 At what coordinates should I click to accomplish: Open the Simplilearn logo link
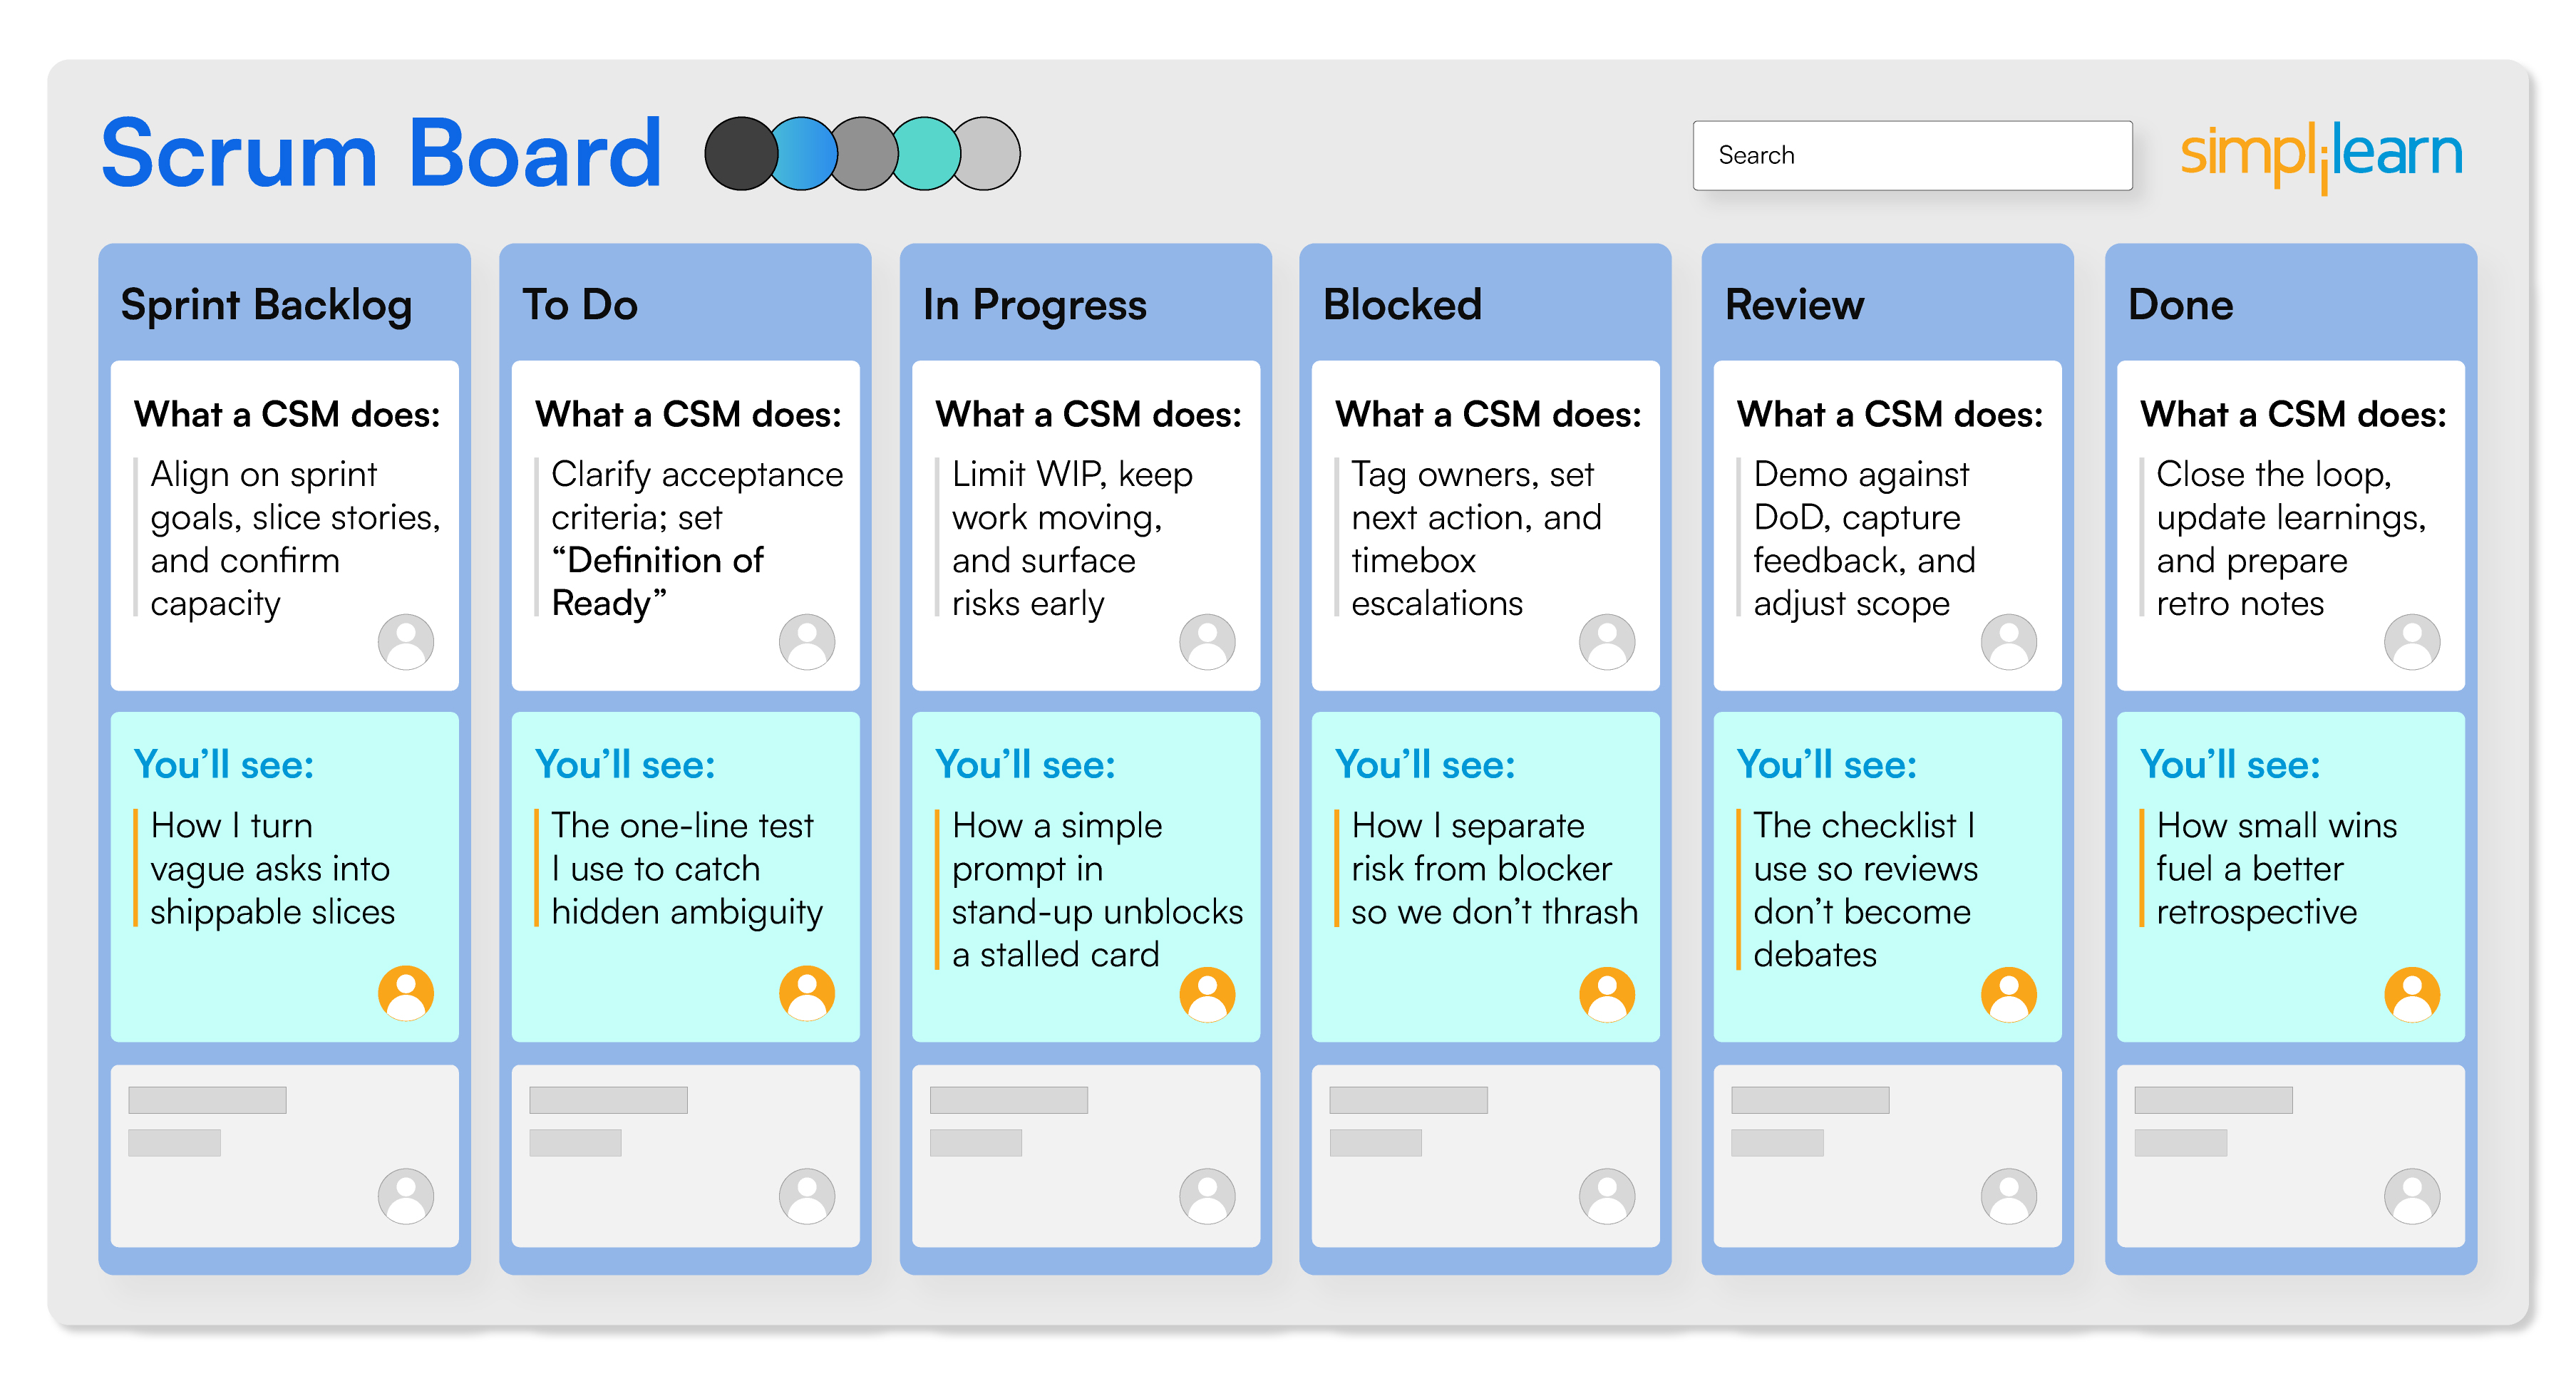pyautogui.click(x=2320, y=155)
